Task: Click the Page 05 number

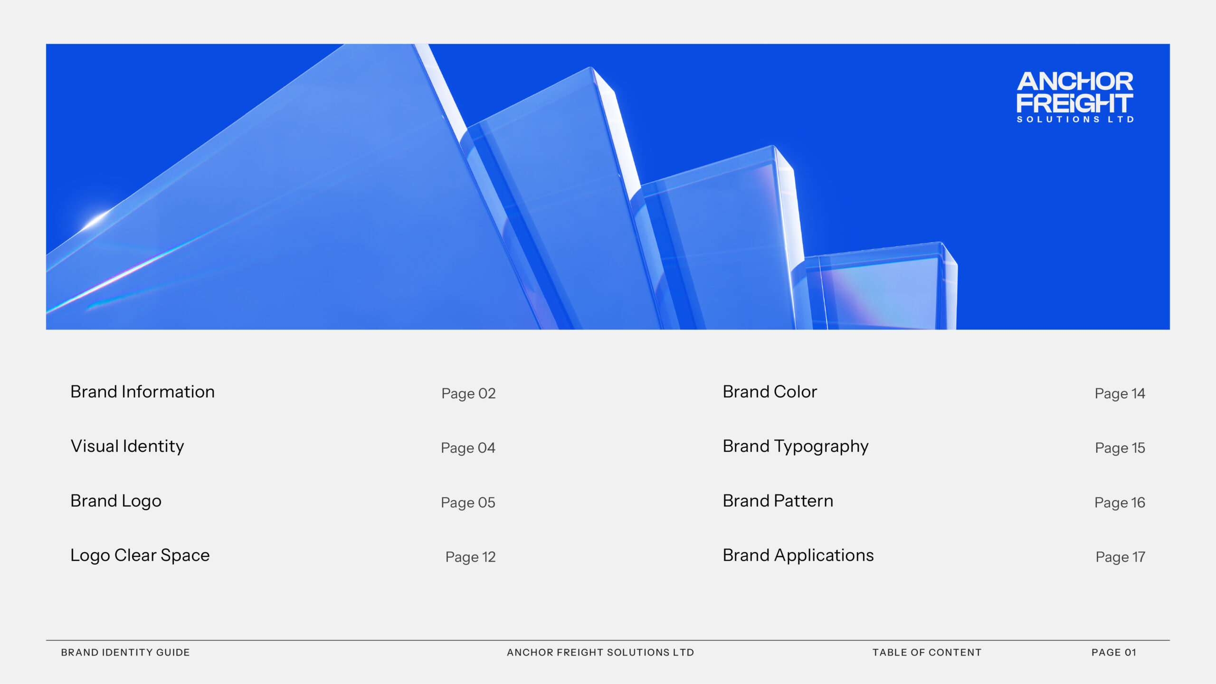Action: [x=468, y=503]
